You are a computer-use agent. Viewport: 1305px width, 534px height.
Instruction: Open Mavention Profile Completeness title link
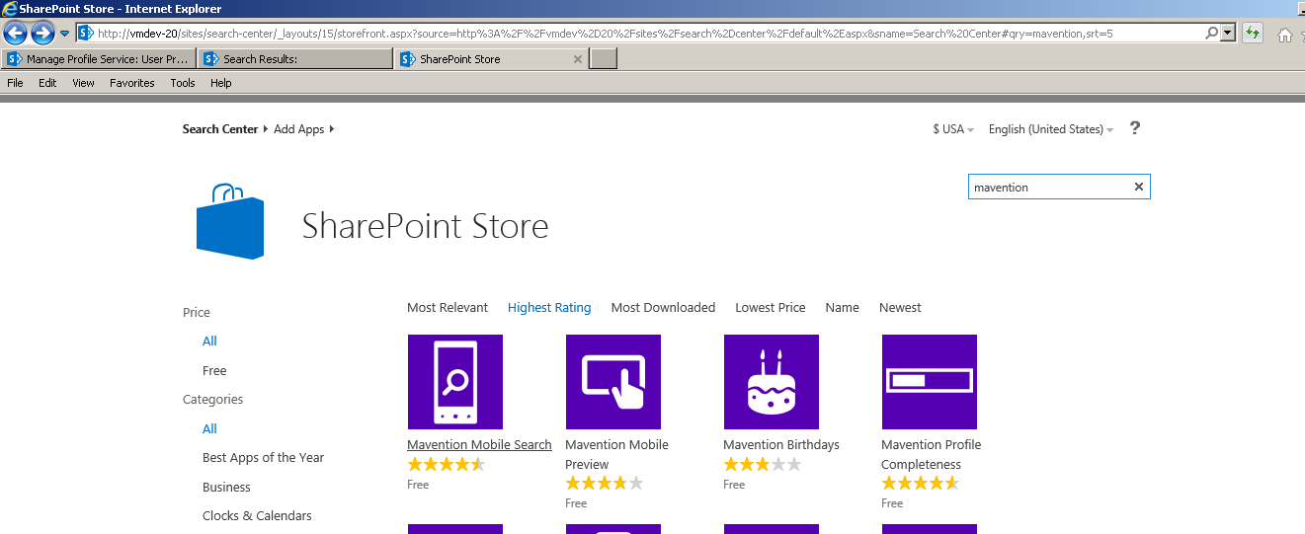(x=932, y=455)
